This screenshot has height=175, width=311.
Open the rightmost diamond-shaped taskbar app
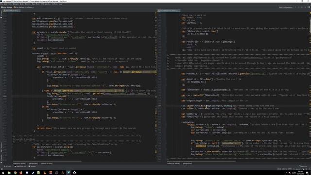74,173
